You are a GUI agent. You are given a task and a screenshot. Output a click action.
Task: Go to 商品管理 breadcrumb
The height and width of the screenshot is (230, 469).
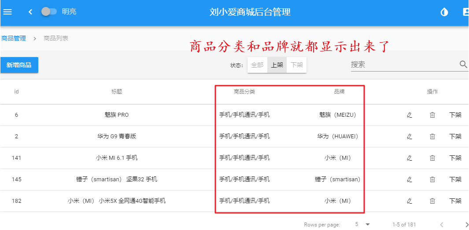pyautogui.click(x=13, y=39)
